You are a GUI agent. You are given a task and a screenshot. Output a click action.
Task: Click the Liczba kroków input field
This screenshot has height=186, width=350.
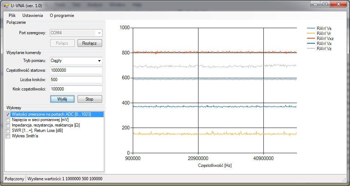coord(76,80)
